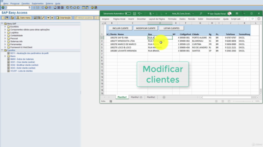Click the INCLUIR CLIENTE button
Viewport: 263px width, 147px height.
tap(120, 28)
